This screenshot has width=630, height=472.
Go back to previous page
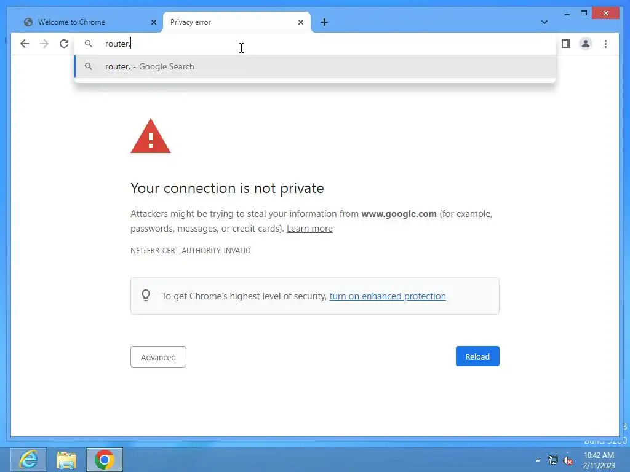point(25,44)
